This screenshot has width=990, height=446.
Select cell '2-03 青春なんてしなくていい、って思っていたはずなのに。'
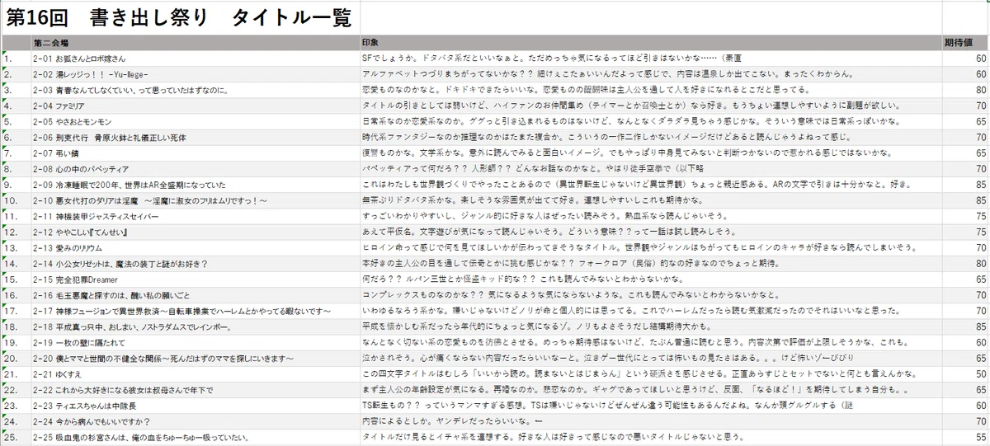196,90
